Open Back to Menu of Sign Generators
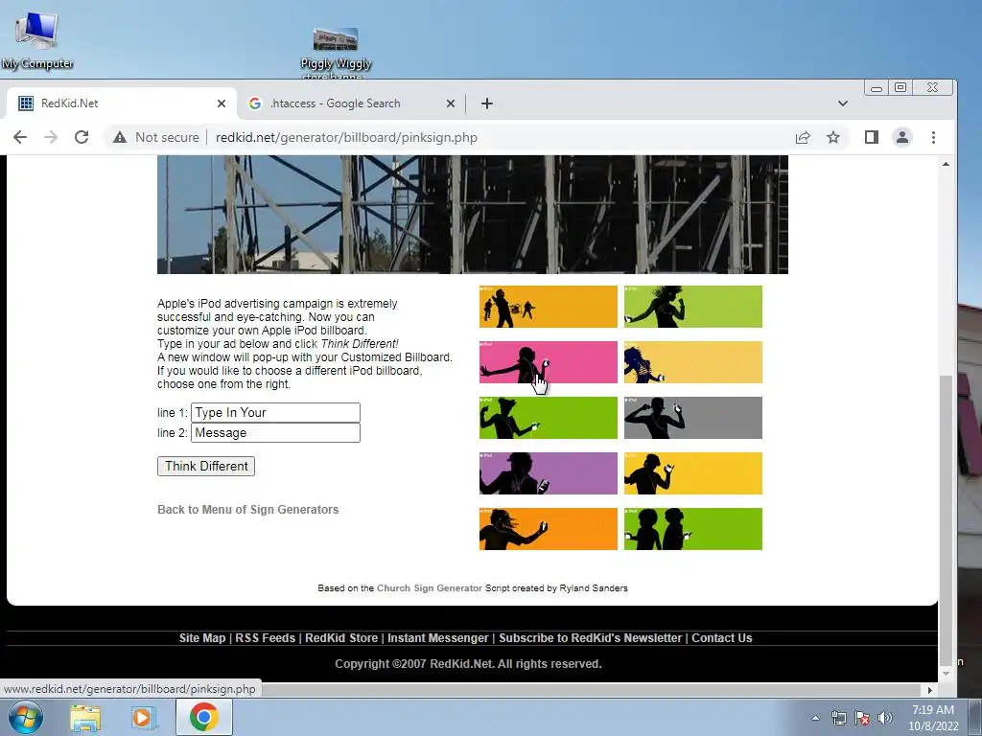 click(x=248, y=510)
